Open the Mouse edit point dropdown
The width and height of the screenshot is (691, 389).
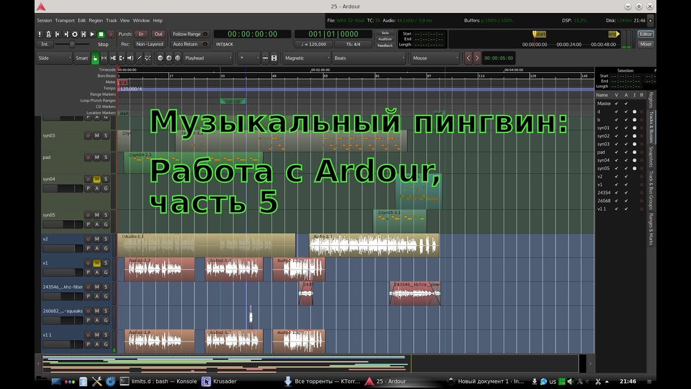click(x=435, y=58)
